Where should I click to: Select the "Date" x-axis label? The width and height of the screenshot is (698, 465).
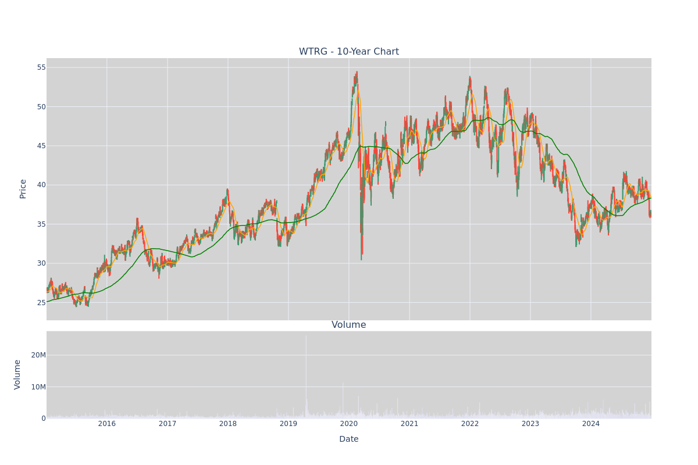click(349, 439)
